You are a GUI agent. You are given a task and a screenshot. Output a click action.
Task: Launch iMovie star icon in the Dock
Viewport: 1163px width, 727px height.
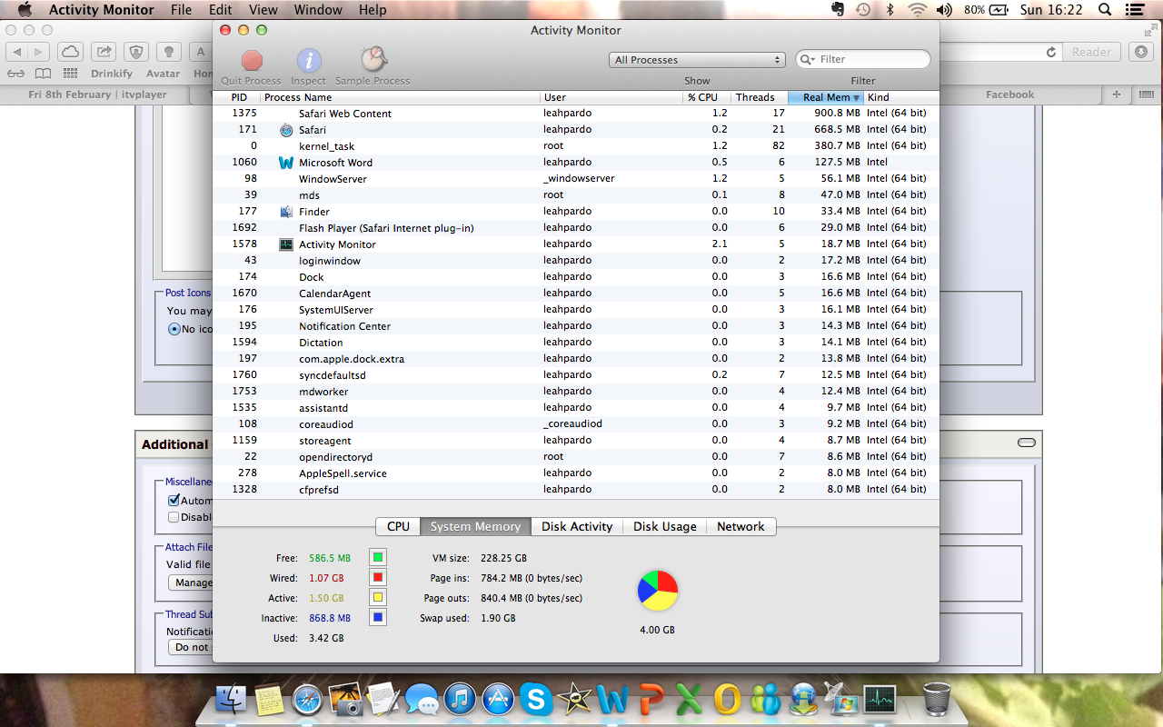(574, 699)
